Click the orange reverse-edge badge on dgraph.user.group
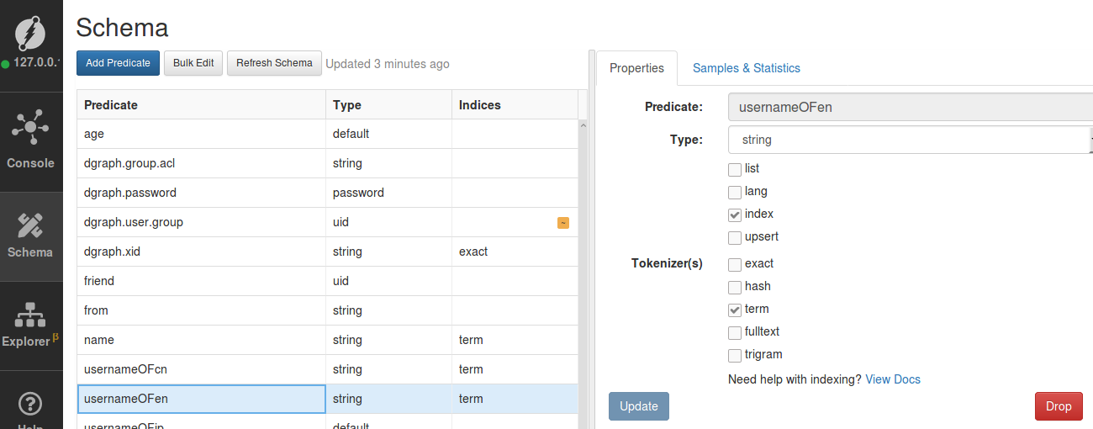The image size is (1093, 429). tap(563, 223)
